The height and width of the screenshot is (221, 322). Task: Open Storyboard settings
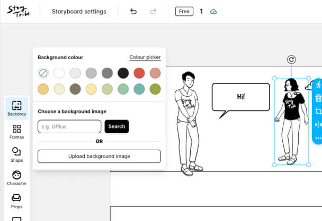click(x=79, y=12)
